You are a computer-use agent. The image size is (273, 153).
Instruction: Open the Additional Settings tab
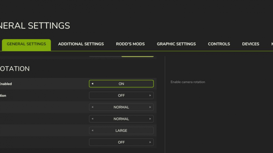click(x=81, y=44)
